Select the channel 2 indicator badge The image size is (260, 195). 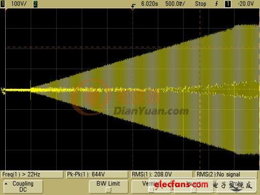pos(35,4)
